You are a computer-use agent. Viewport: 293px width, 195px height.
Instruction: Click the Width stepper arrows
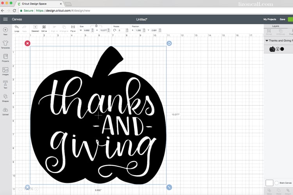(93, 30)
